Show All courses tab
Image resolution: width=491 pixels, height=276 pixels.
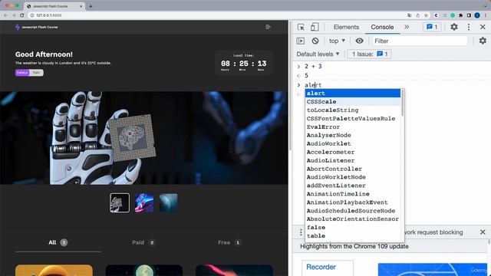58,242
